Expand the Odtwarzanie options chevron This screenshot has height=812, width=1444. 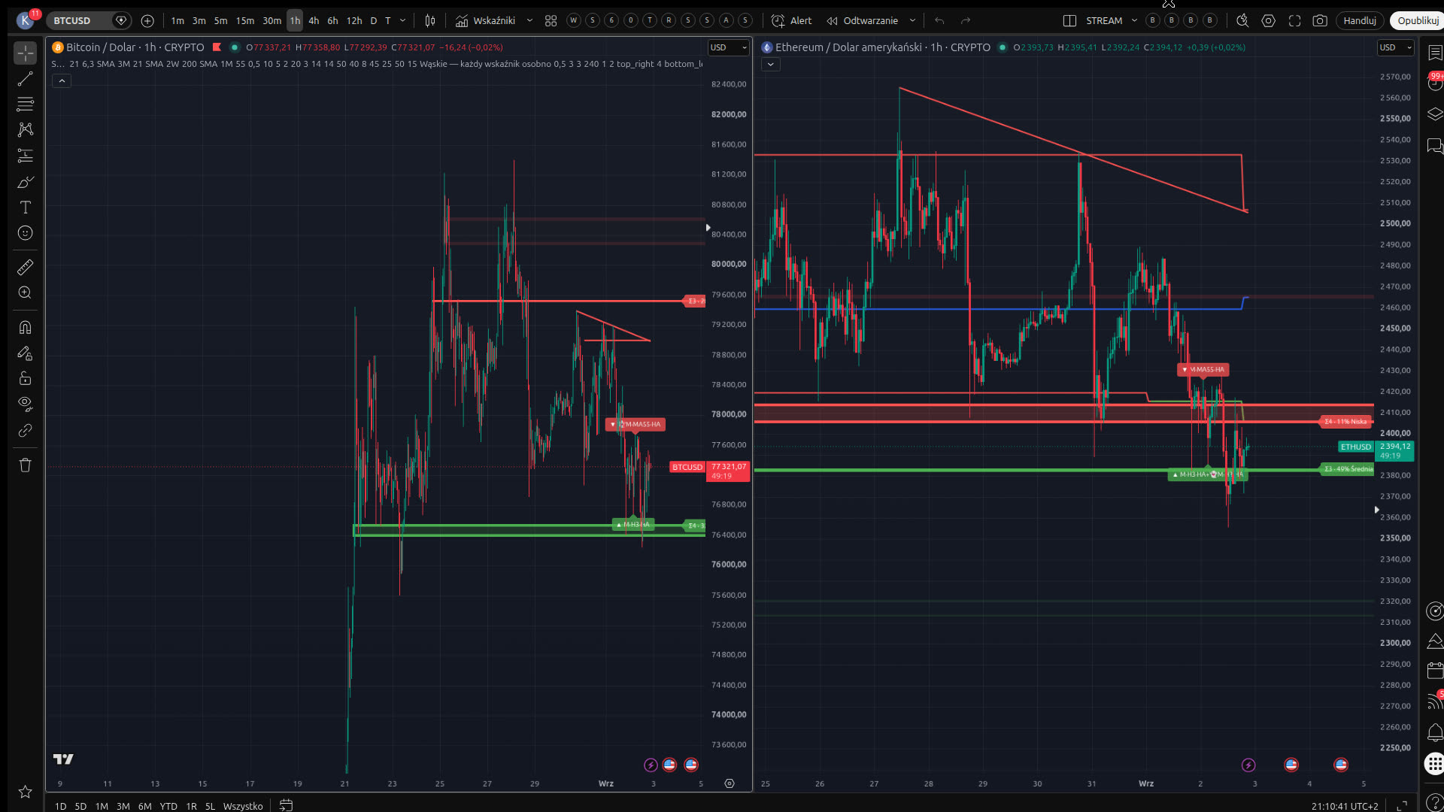[912, 21]
